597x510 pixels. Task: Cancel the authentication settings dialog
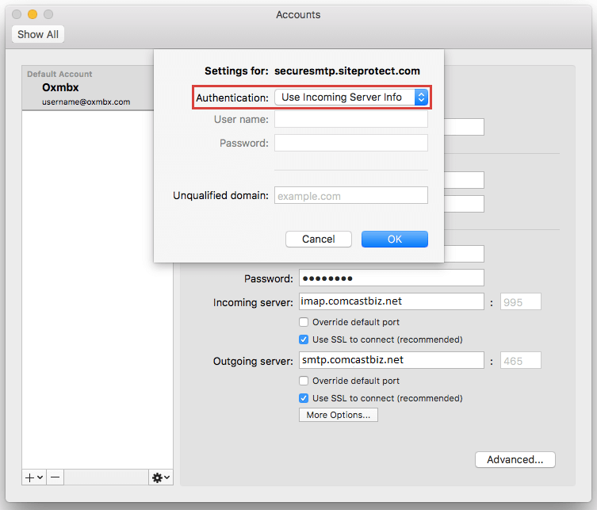tap(318, 239)
